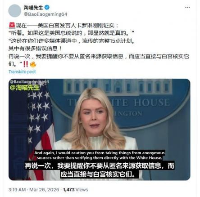The height and width of the screenshot is (197, 200).
Task: Open the round profile avatar picture
Action: click(x=15, y=11)
